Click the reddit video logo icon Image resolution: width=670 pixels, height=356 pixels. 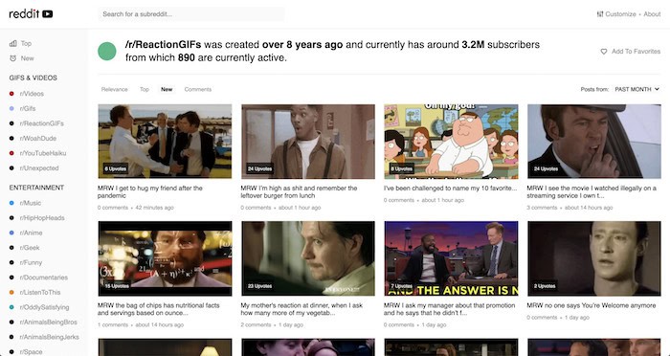tap(48, 14)
